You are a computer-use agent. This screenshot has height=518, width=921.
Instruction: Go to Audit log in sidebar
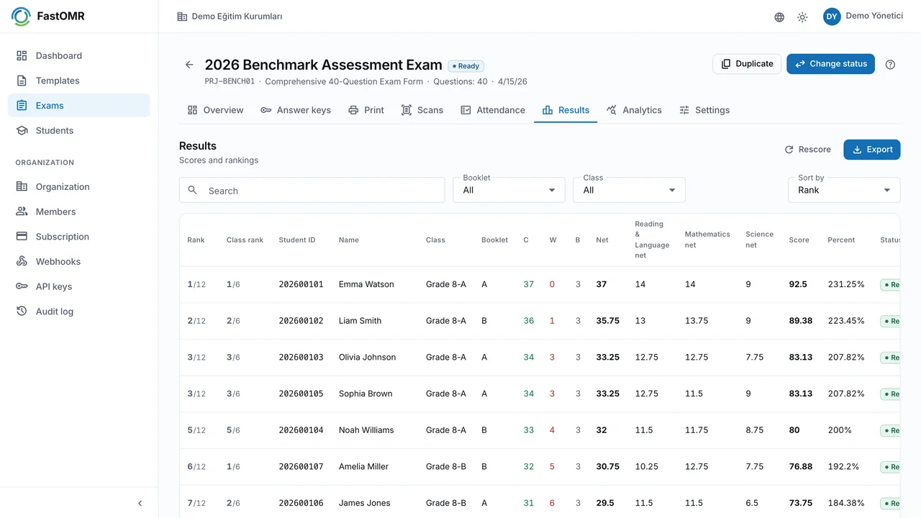click(x=79, y=312)
